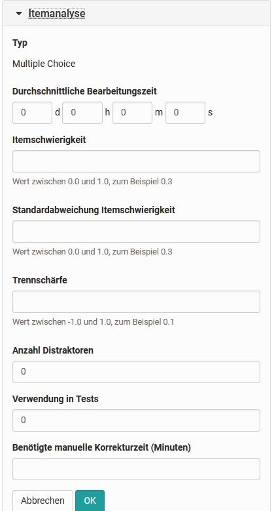Click the Abbrechen button

point(43,501)
